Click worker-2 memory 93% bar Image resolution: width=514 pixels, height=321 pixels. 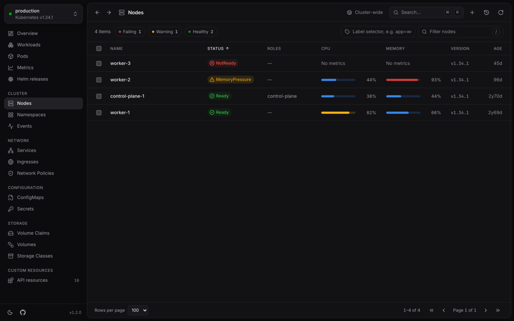[x=403, y=80]
